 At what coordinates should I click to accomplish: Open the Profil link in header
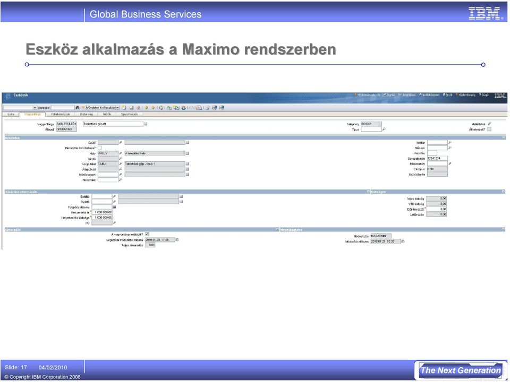[447, 95]
